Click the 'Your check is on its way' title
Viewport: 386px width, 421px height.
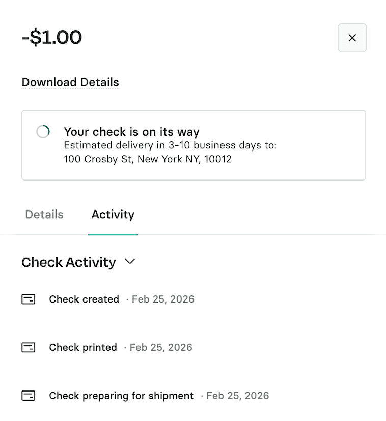[x=131, y=132]
